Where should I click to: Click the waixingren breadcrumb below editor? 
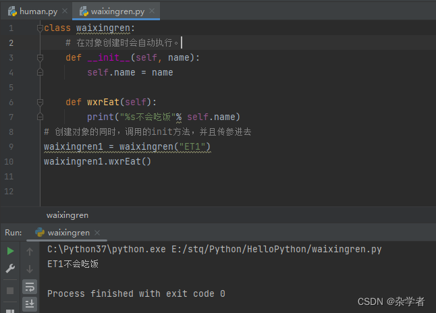[x=67, y=215]
